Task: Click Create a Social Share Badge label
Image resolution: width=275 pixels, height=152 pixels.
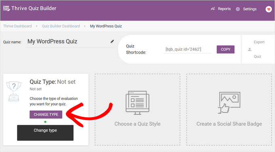Action: pos(229,124)
